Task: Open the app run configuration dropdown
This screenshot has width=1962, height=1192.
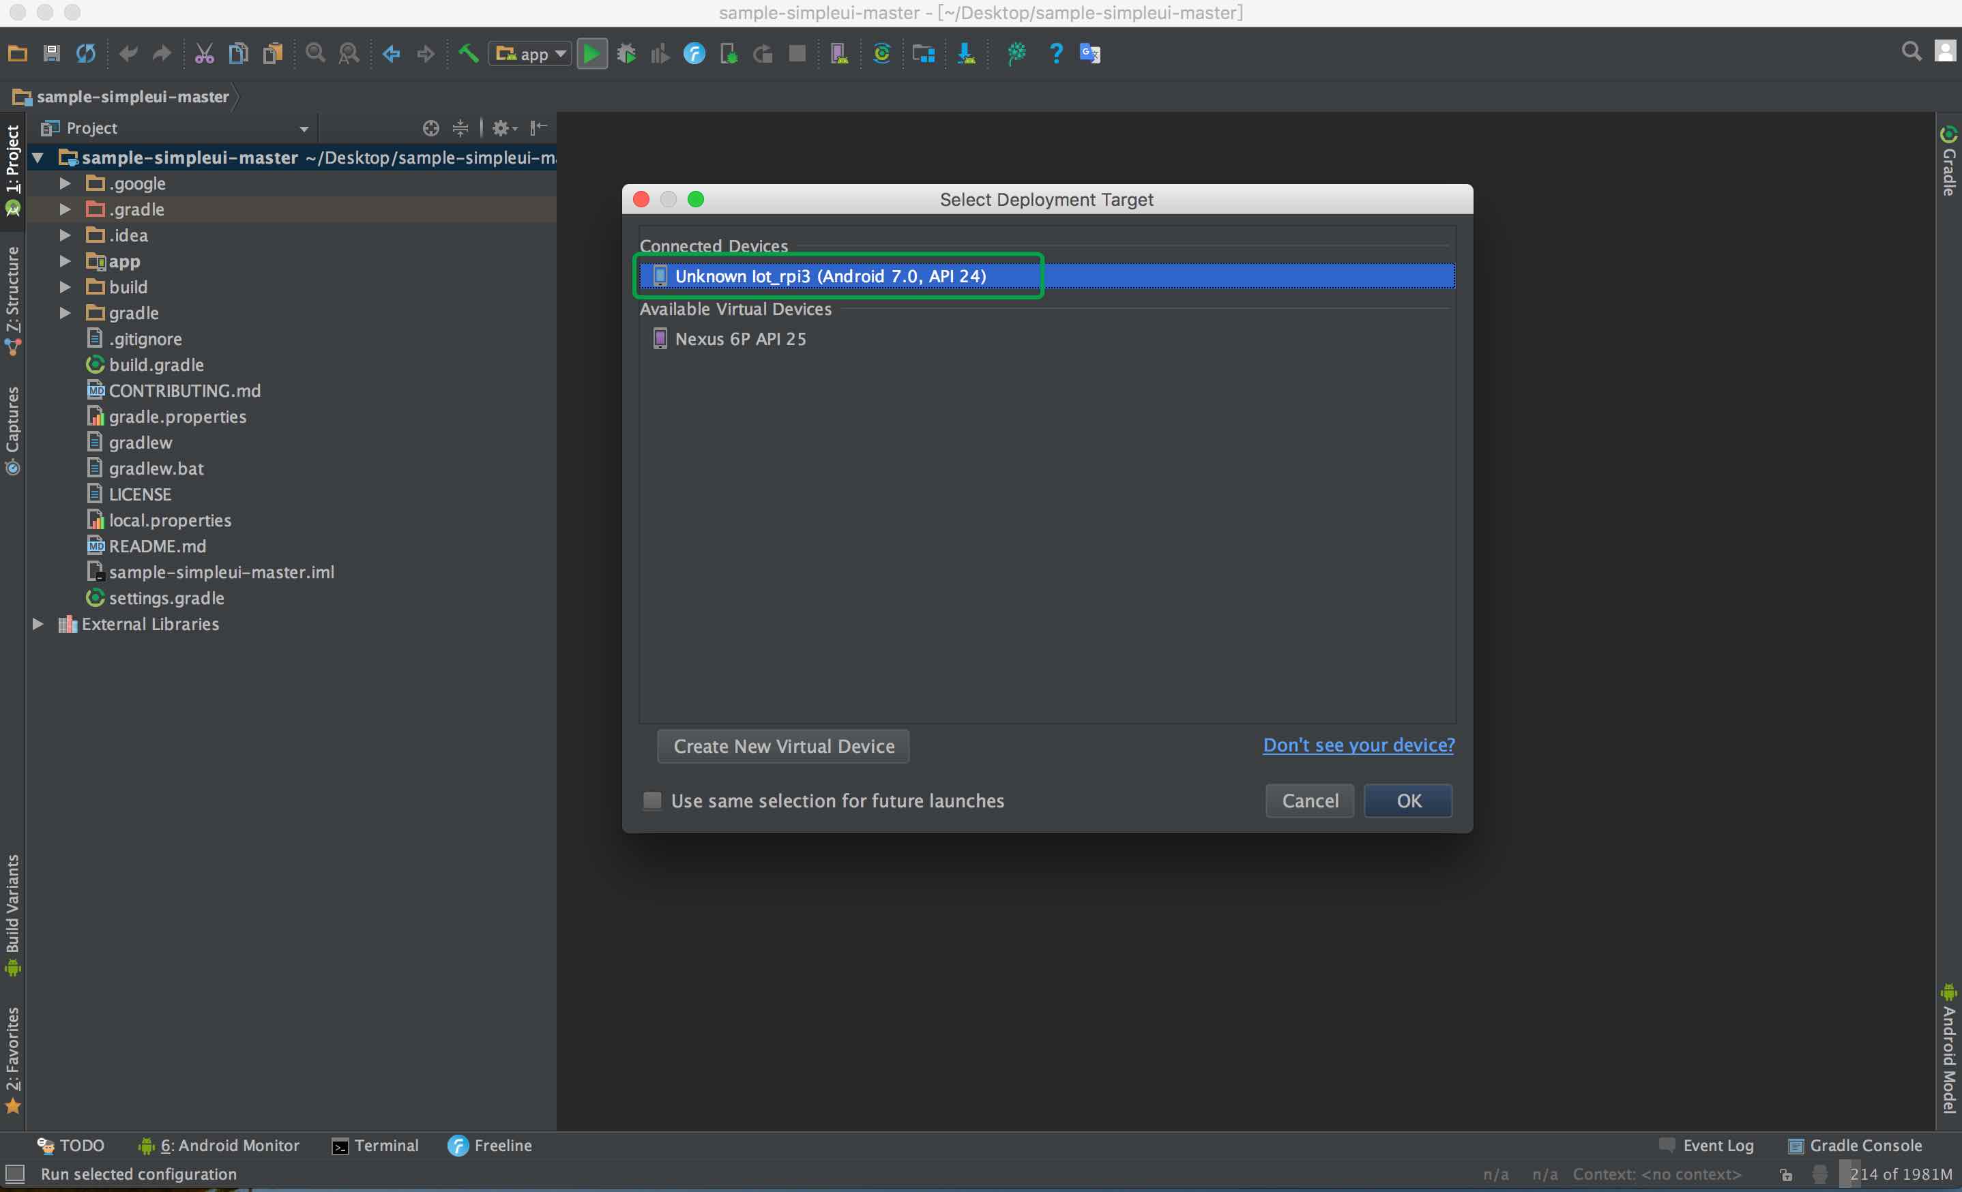Action: (530, 53)
